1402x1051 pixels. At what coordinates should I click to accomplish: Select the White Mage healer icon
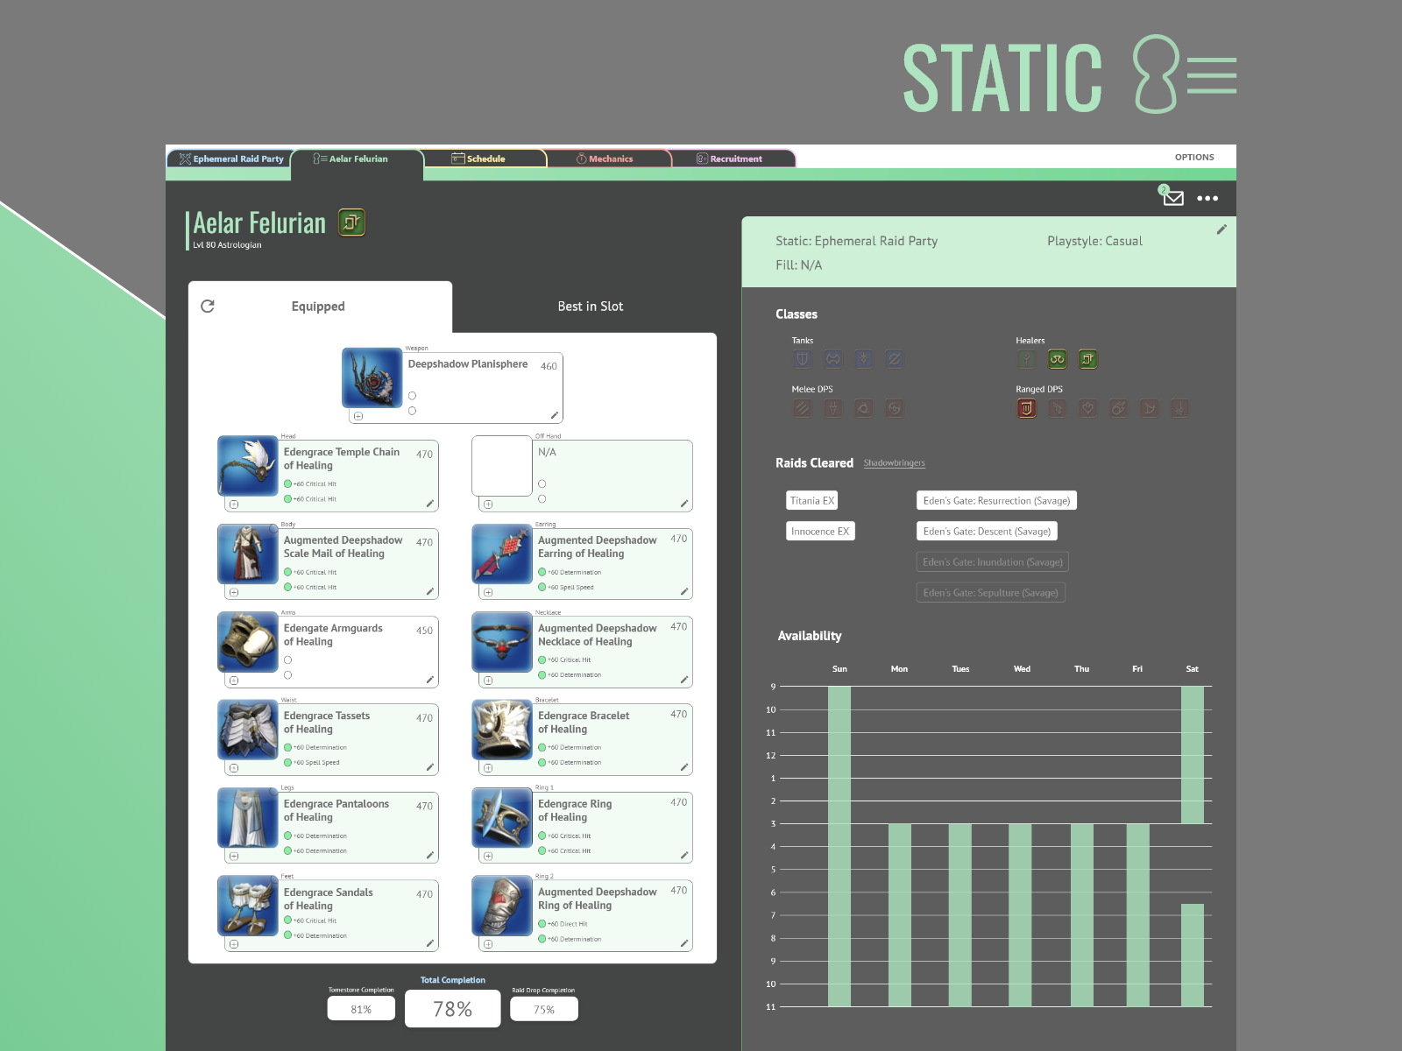coord(1026,359)
